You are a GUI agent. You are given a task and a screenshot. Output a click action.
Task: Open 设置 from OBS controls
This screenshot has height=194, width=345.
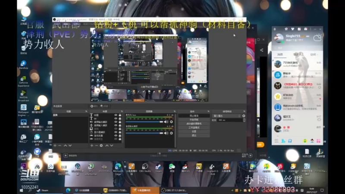(x=194, y=131)
